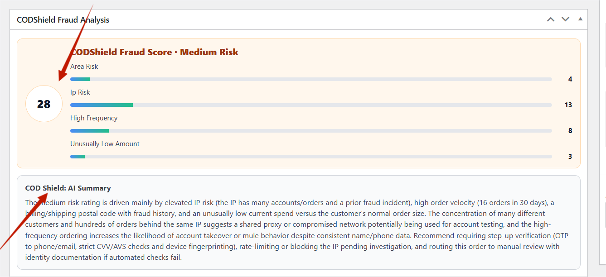The image size is (606, 277).
Task: Move the CODShield panel down
Action: [565, 19]
